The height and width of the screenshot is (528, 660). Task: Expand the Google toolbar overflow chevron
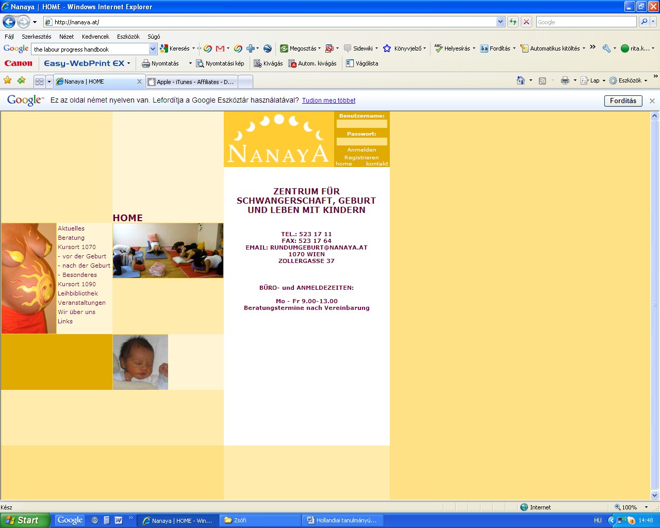[x=592, y=47]
